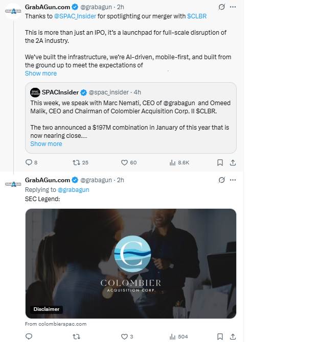318x342 pixels.
Task: Share the first GrabAGun tweet
Action: coord(233,162)
